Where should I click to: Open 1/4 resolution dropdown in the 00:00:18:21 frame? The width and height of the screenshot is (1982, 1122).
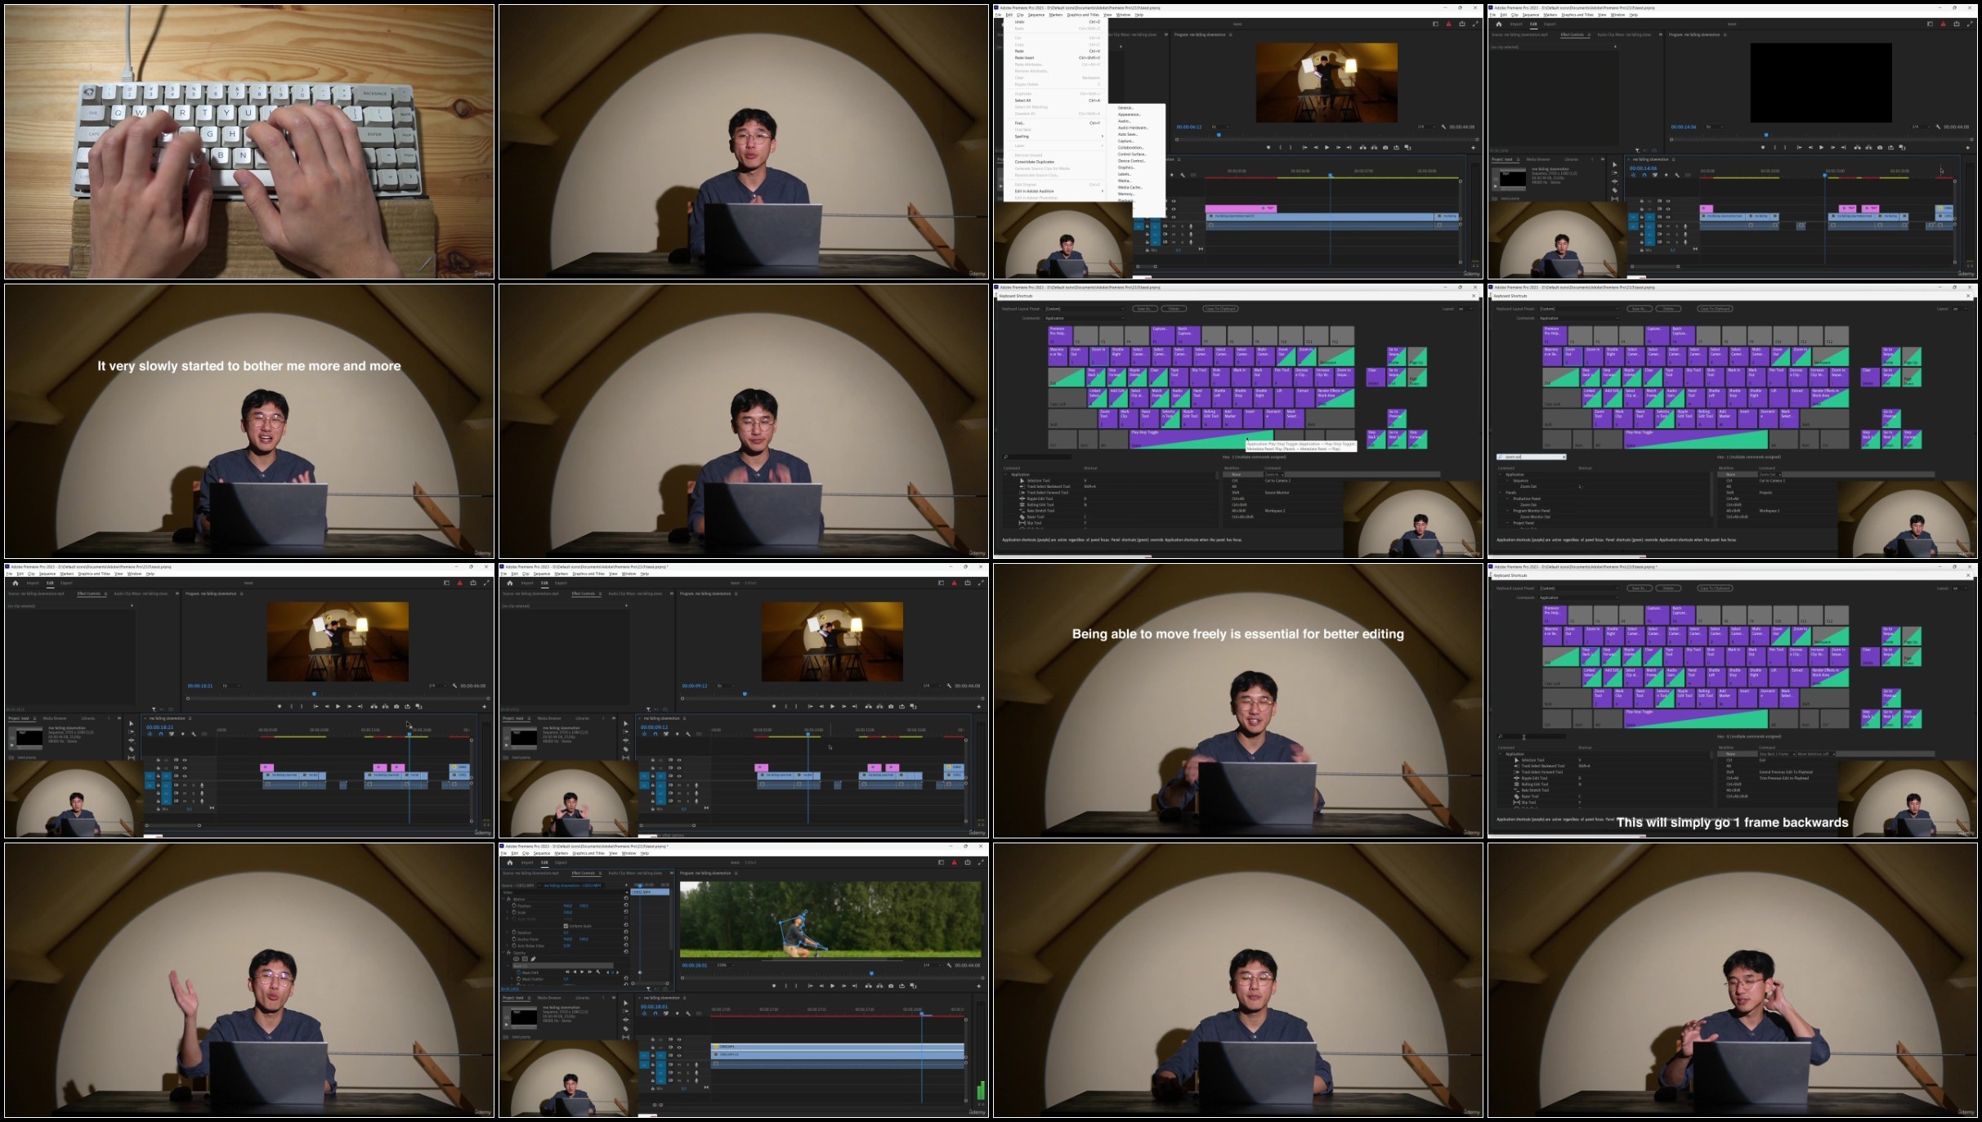tap(437, 686)
